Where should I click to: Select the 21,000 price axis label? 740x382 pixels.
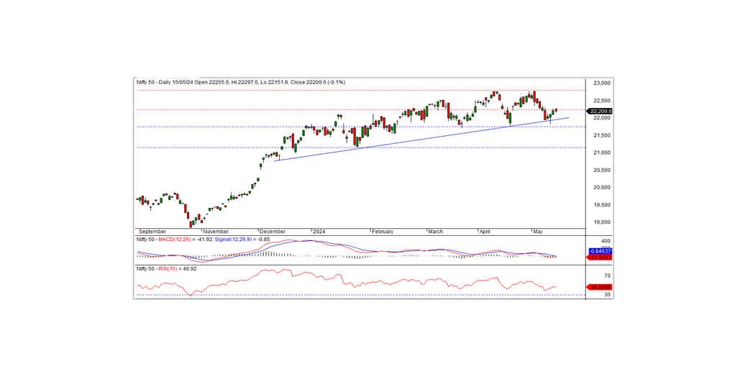tap(603, 153)
